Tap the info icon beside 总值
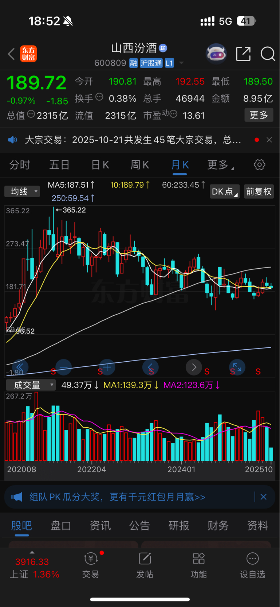The width and height of the screenshot is (280, 607). (x=31, y=114)
